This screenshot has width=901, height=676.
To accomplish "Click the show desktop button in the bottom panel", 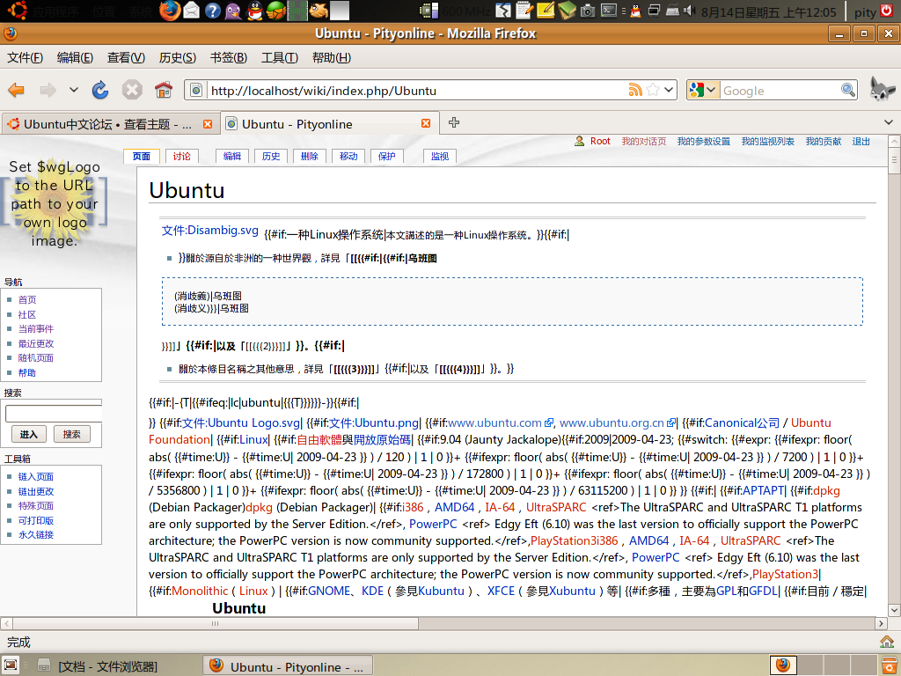I will click(x=11, y=665).
